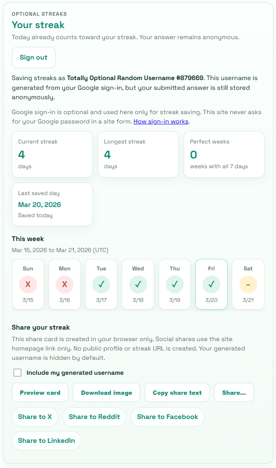
Task: Share the streak to LinkedIn
Action: pyautogui.click(x=46, y=441)
